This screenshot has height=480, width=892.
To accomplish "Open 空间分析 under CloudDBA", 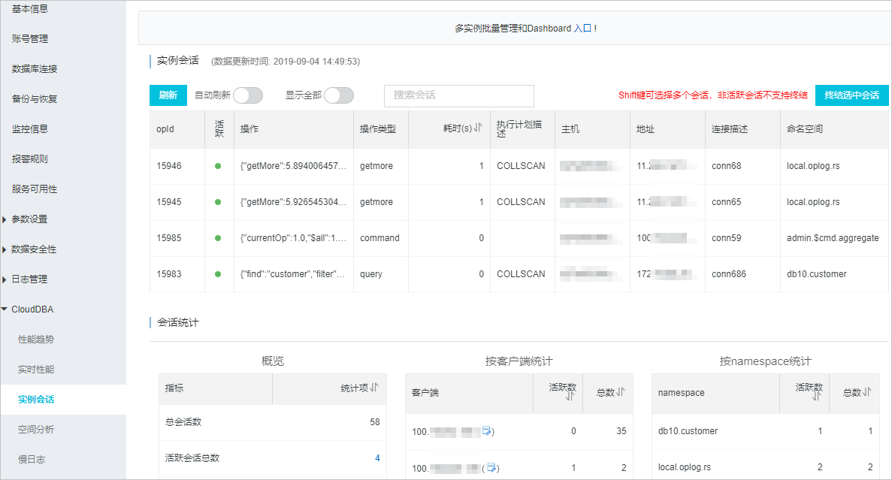I will pyautogui.click(x=36, y=430).
